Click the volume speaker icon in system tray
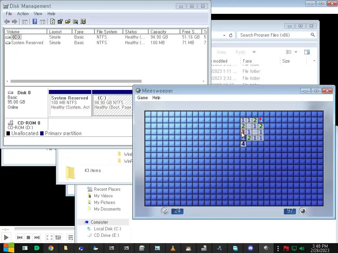The width and height of the screenshot is (338, 253). tap(302, 248)
